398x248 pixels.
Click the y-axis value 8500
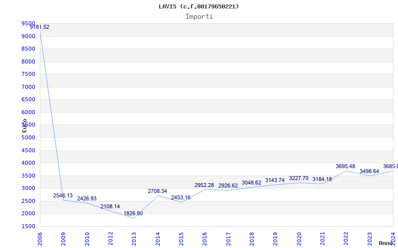28,49
